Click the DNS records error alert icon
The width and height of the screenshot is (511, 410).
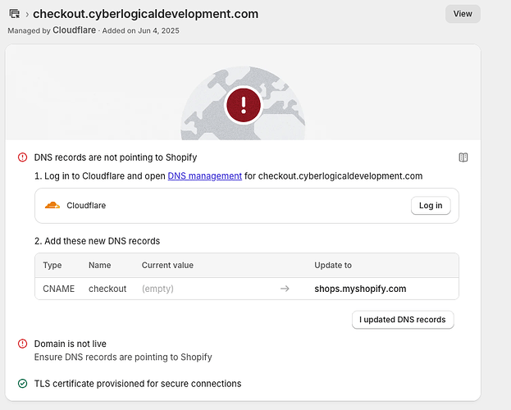point(22,157)
